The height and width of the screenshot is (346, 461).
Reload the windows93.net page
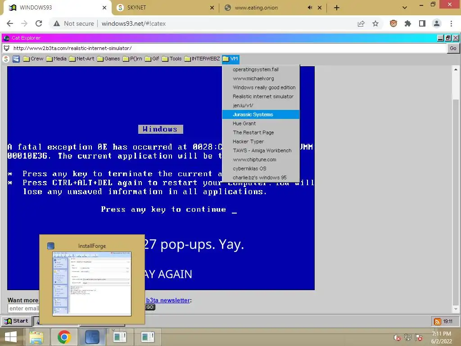click(39, 23)
